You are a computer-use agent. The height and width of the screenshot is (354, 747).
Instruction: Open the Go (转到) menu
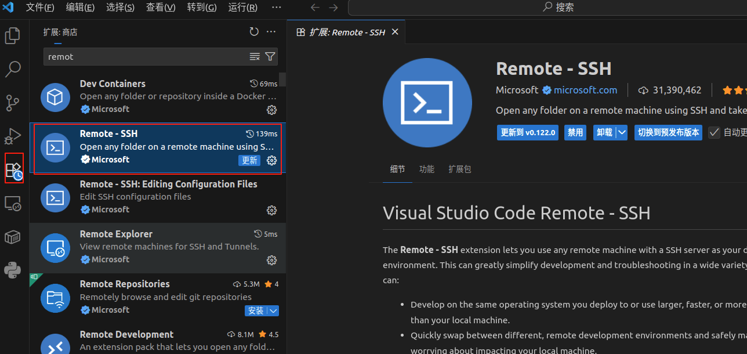tap(202, 7)
